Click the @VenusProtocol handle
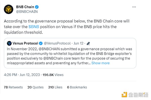The height and width of the screenshot is (100, 151). pyautogui.click(x=57, y=43)
